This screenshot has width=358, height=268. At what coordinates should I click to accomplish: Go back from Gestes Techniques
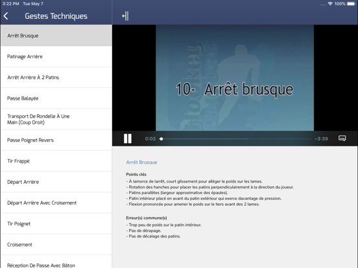coord(6,16)
